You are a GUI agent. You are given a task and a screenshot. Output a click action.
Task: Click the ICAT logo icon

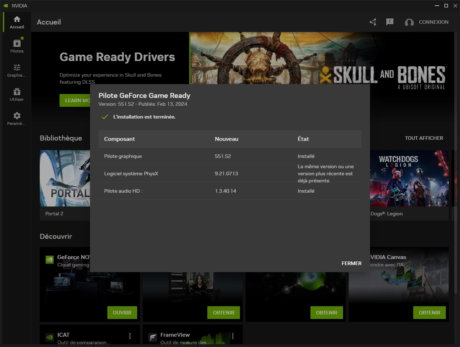pos(50,337)
